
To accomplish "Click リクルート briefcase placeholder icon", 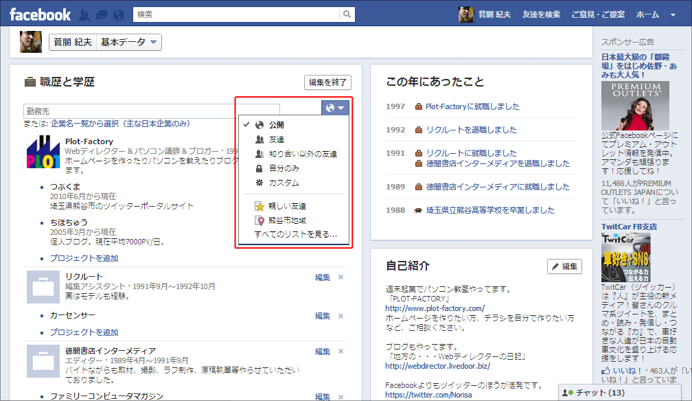I will click(x=43, y=287).
